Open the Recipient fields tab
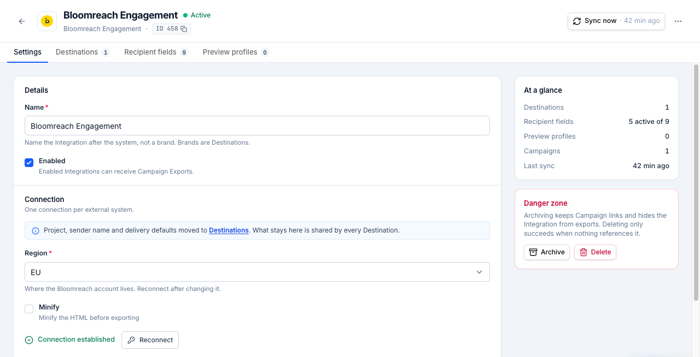This screenshot has width=700, height=357. pos(156,52)
